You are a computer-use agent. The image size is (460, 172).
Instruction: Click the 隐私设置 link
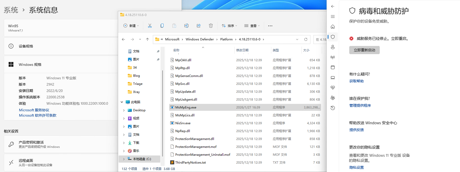356,168
